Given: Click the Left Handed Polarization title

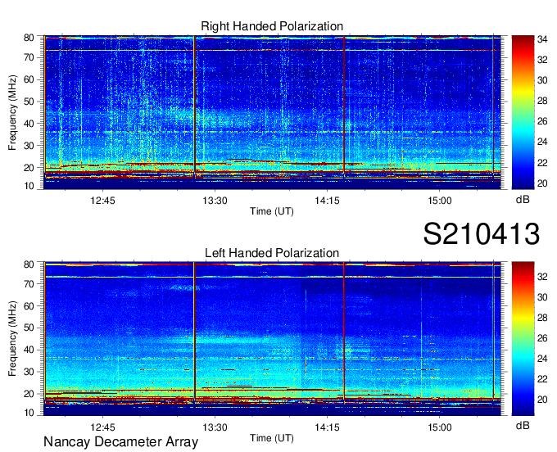Looking at the screenshot, I should tap(272, 253).
